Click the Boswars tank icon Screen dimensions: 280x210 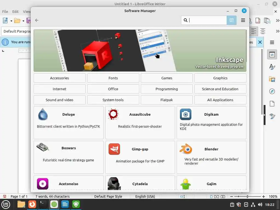coord(42,147)
